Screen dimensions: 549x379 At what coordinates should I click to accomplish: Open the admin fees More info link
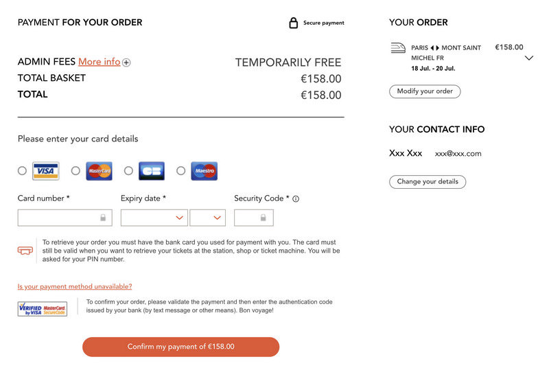tap(99, 62)
